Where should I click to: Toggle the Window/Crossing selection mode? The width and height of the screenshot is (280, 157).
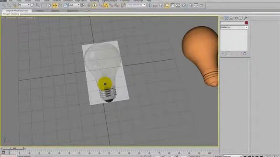pos(49,6)
